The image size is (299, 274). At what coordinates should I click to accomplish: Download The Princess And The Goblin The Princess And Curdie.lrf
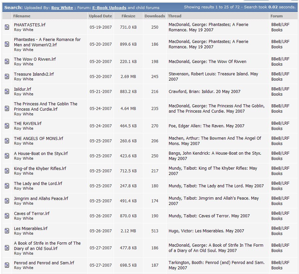pyautogui.click(x=46, y=106)
